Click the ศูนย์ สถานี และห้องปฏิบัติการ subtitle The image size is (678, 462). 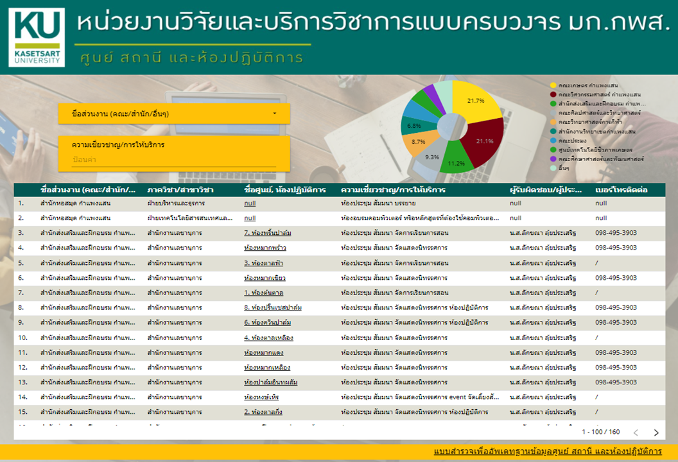coord(191,58)
